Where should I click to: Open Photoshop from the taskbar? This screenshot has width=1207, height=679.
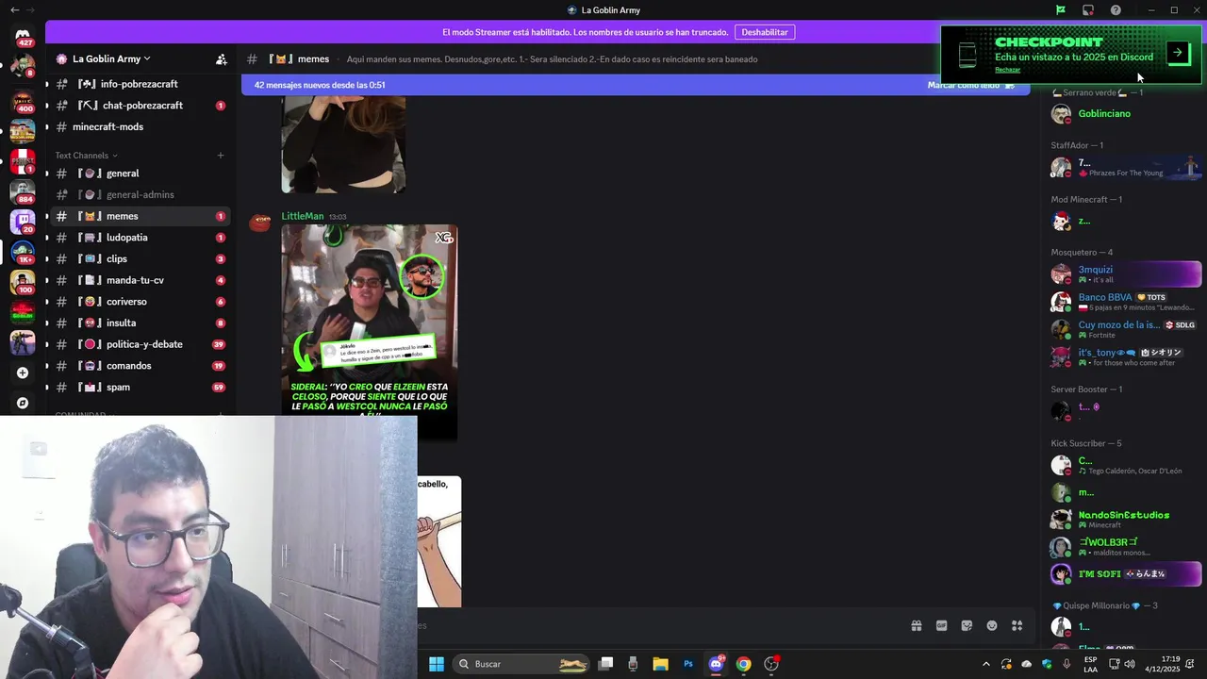pyautogui.click(x=688, y=664)
